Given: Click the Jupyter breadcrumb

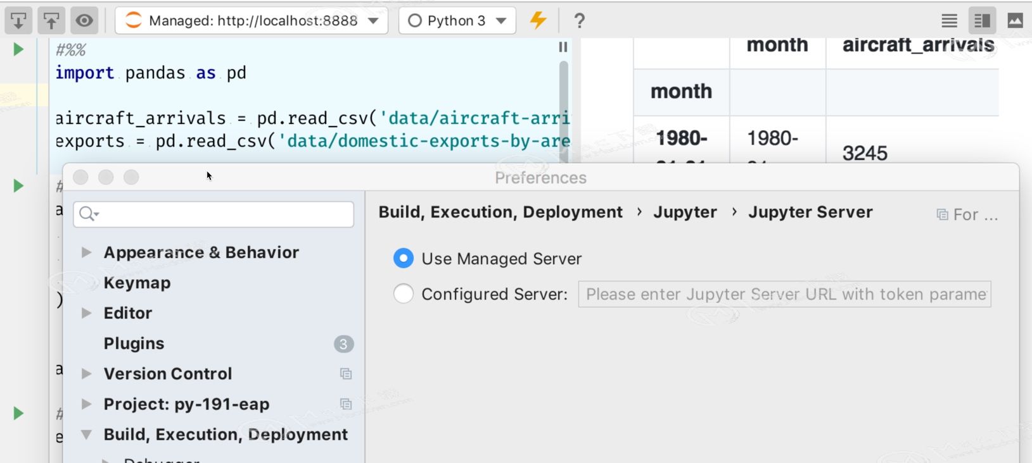Looking at the screenshot, I should (x=685, y=212).
